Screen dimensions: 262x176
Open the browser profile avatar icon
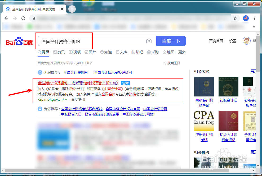tap(246, 18)
